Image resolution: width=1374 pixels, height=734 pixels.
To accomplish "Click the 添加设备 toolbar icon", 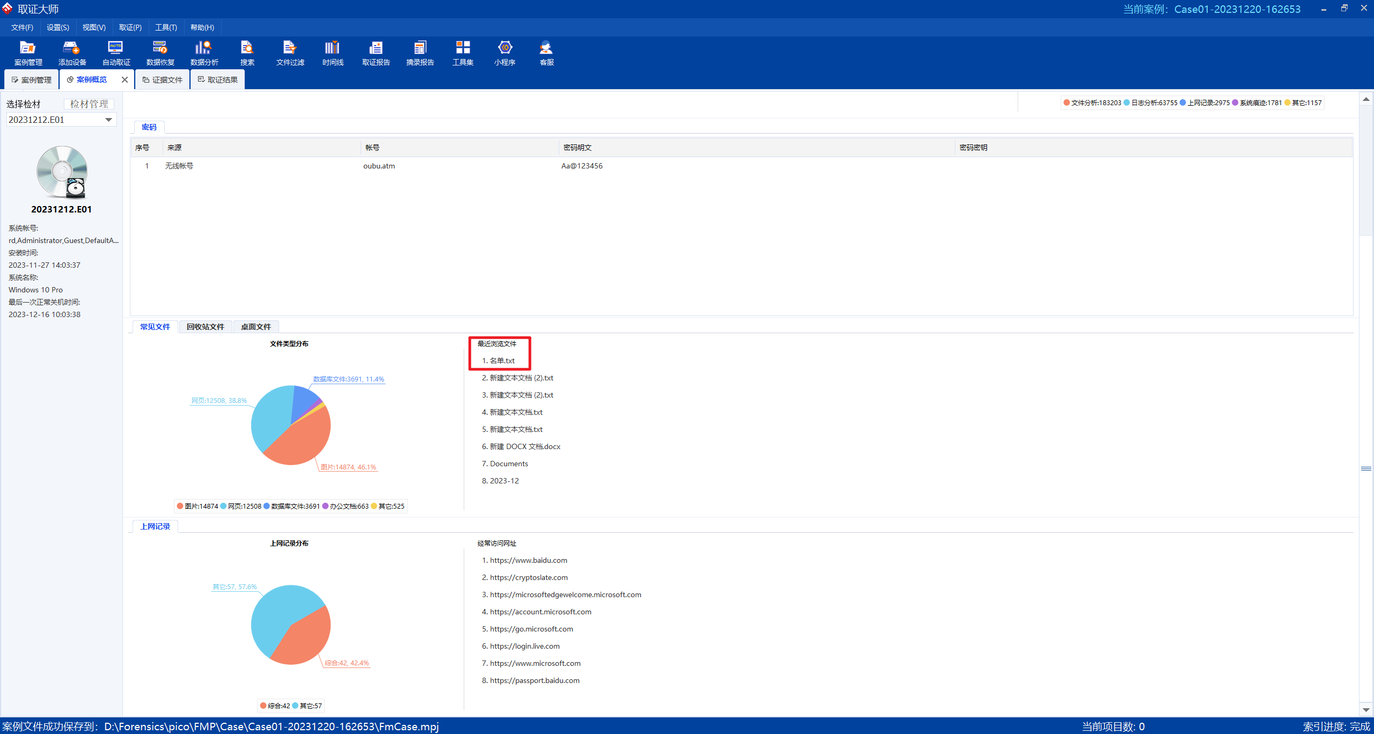I will (72, 53).
